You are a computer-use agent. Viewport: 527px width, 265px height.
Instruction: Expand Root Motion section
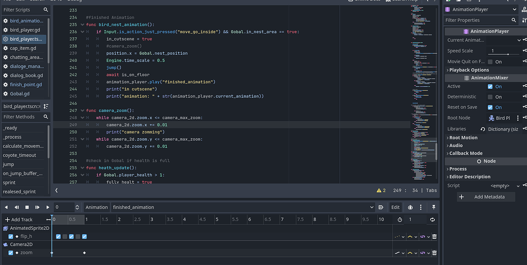pyautogui.click(x=462, y=138)
